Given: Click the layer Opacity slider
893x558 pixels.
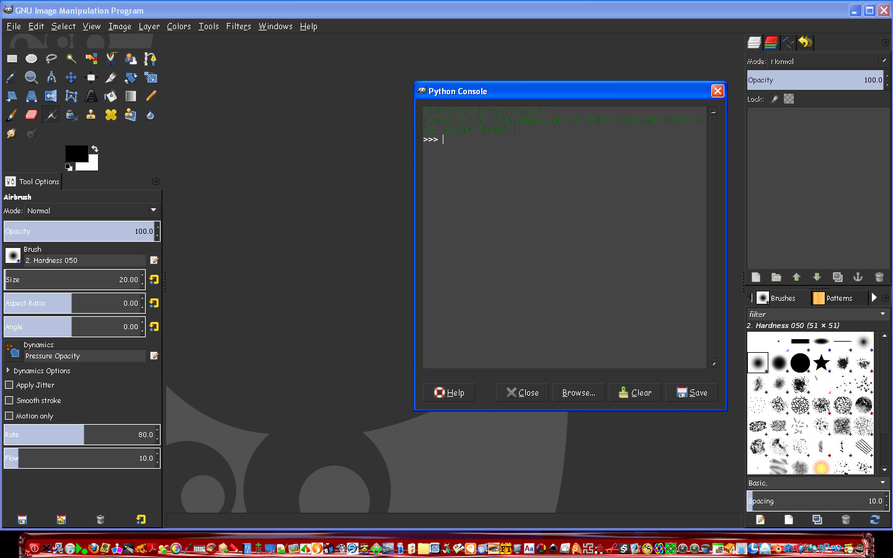Looking at the screenshot, I should (818, 80).
